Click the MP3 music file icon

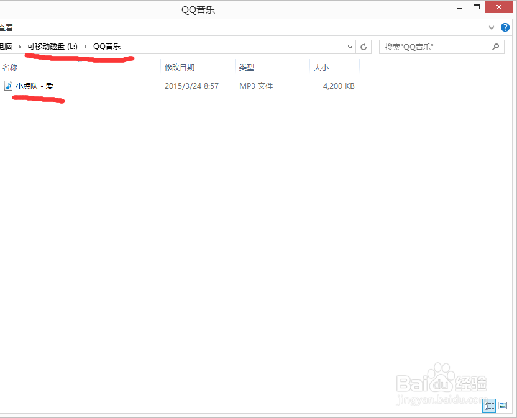(8, 86)
